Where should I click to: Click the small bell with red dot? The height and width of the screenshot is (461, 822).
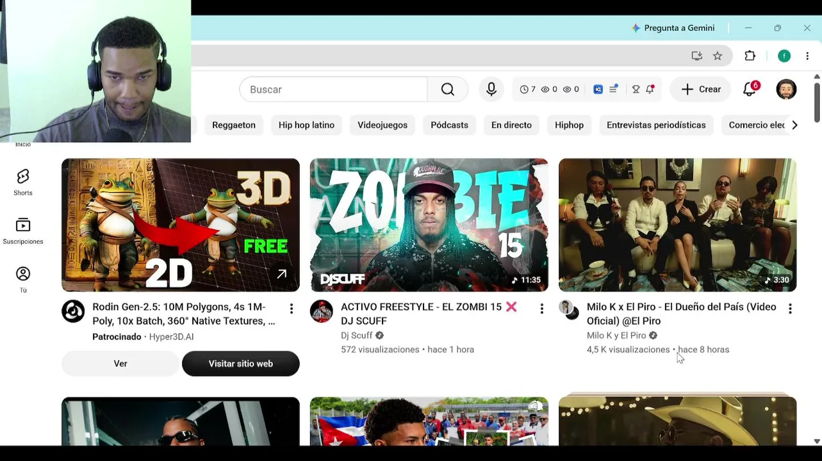pos(650,90)
